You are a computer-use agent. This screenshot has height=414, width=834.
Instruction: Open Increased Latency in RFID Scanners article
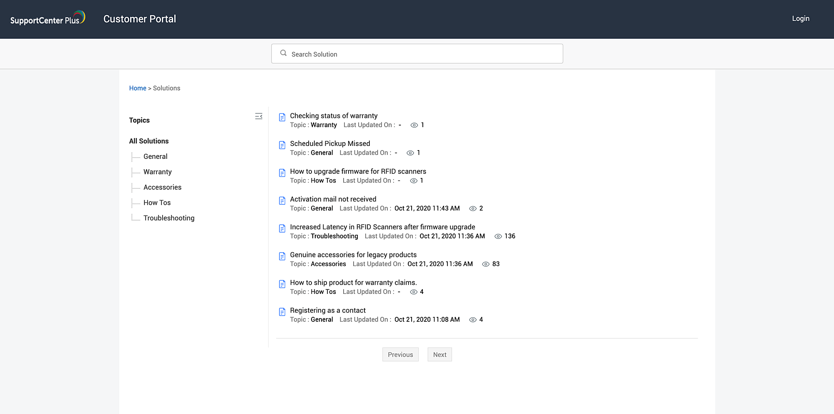click(382, 227)
